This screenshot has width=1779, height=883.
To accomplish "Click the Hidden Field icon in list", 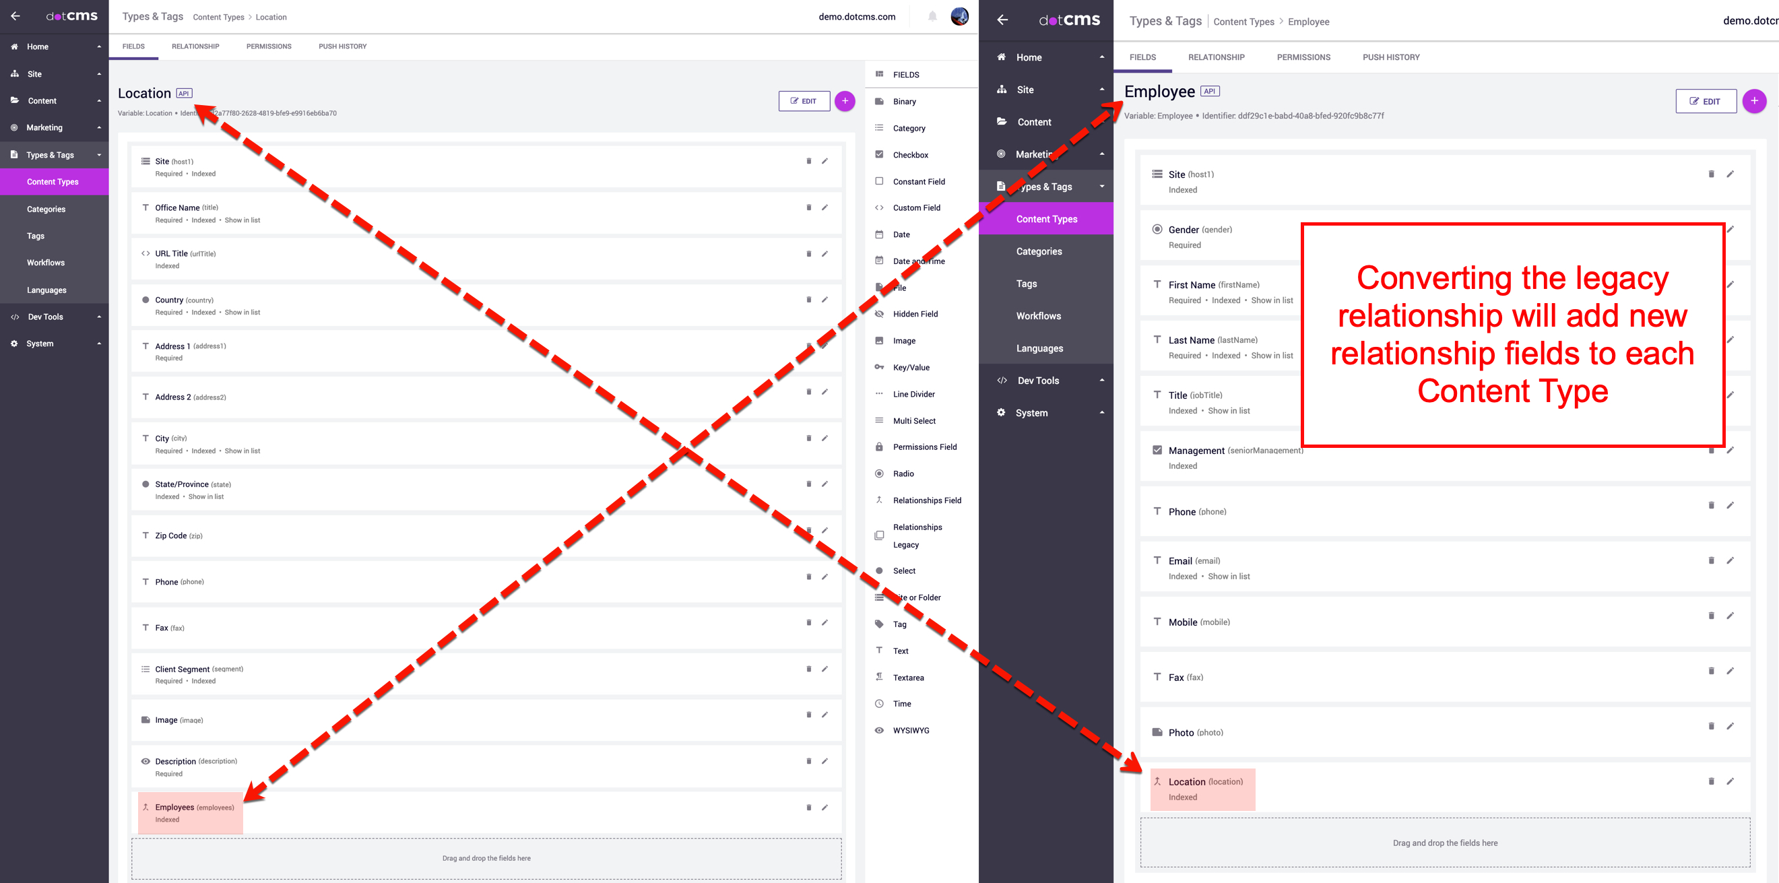I will click(x=882, y=313).
